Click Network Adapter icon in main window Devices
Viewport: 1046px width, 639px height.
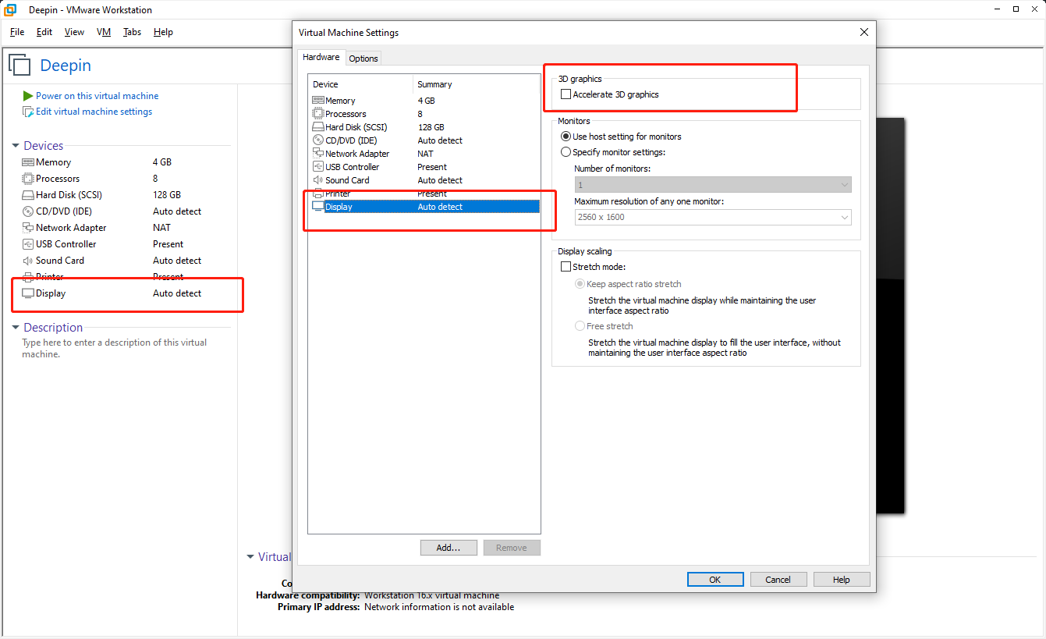pyautogui.click(x=28, y=228)
